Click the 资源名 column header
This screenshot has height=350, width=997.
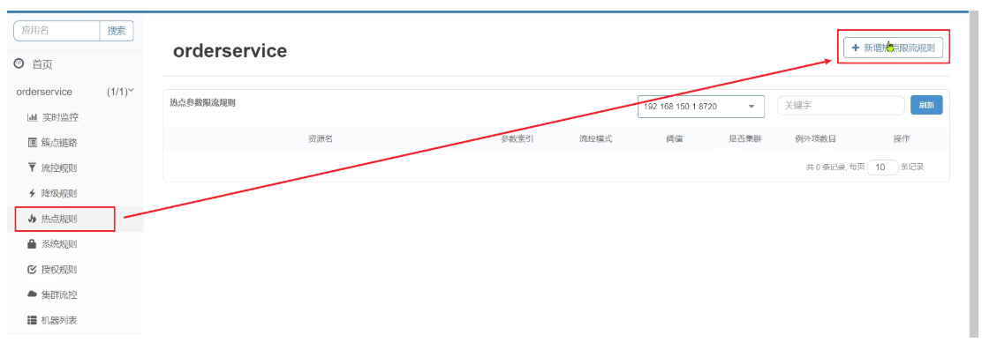[x=321, y=139]
